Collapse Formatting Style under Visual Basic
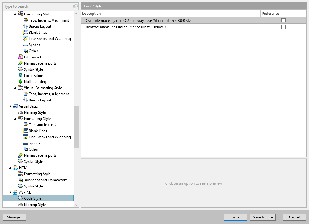Image resolution: width=309 pixels, height=224 pixels. [15, 119]
